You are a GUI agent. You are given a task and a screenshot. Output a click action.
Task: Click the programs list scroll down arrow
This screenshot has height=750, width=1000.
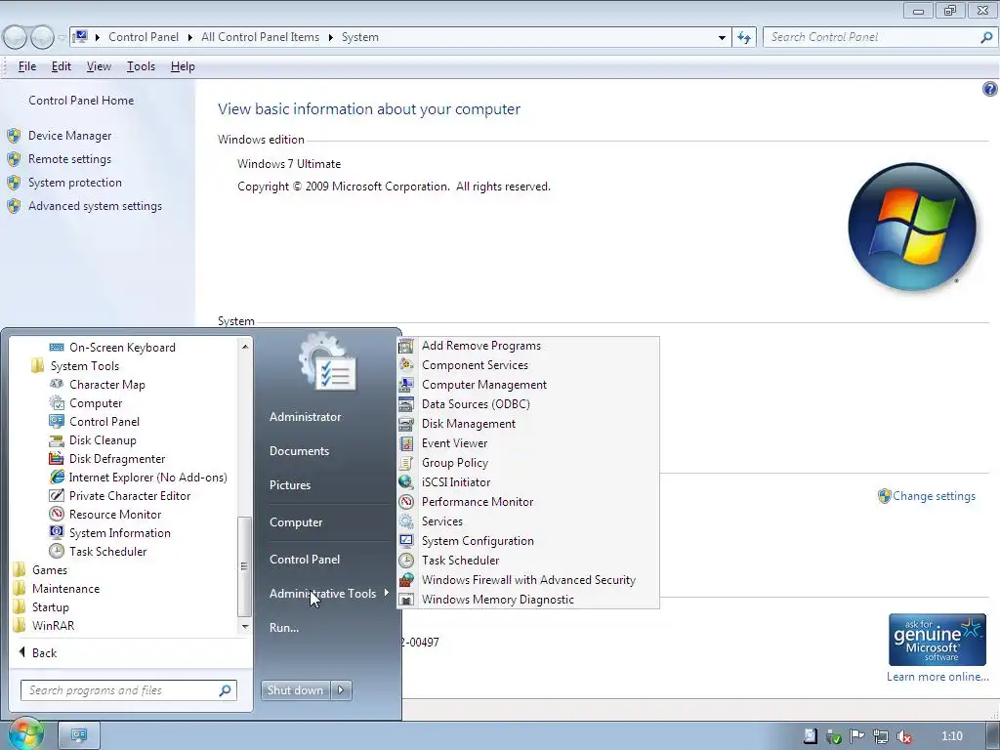coord(245,626)
